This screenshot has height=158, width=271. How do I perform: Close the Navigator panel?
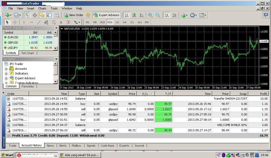[x=56, y=59]
